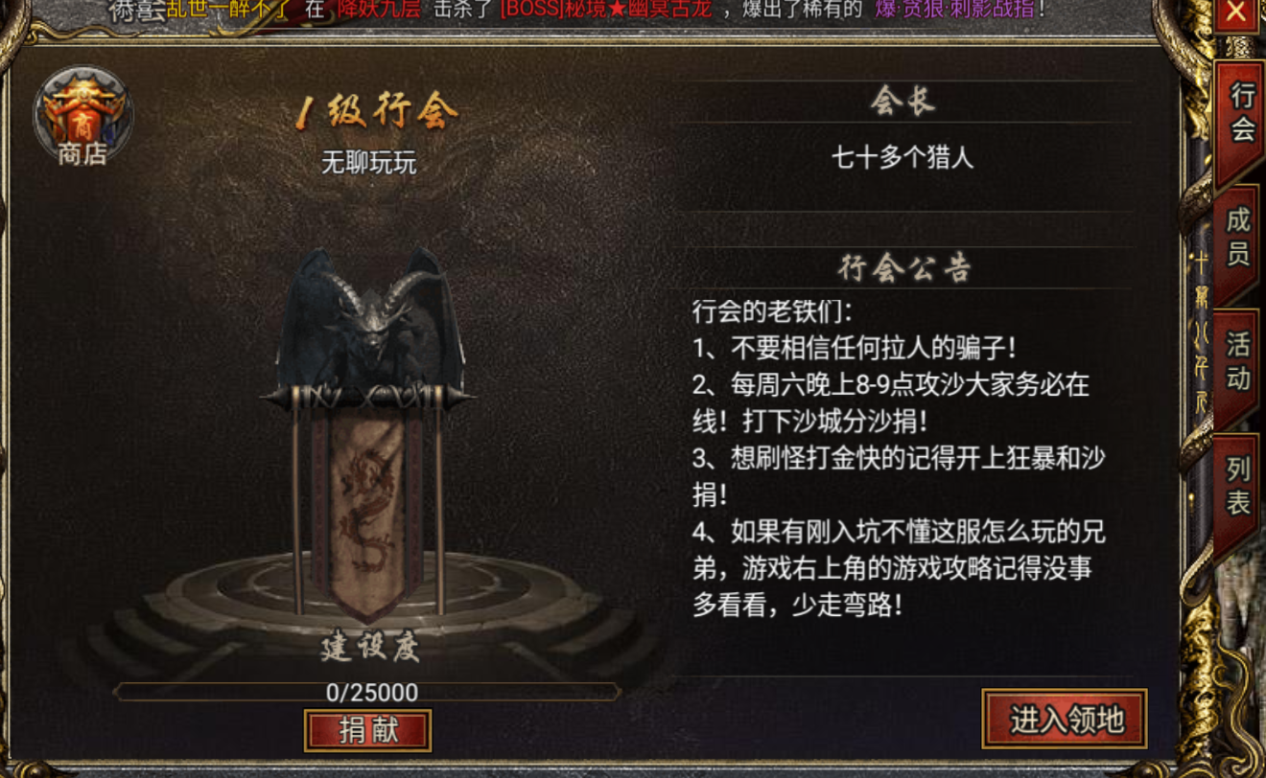
Task: Click the guild announcement text body
Action: pos(899,459)
